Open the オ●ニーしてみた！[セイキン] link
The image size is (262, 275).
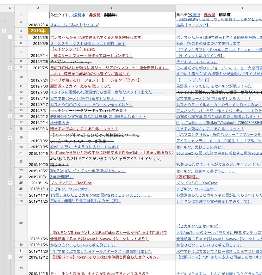pyautogui.click(x=75, y=25)
